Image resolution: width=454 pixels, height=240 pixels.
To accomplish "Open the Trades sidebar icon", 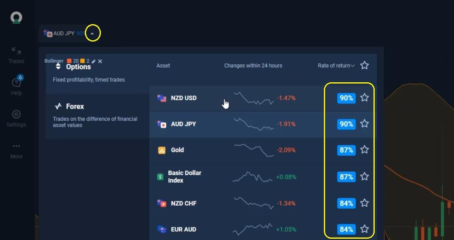I will [16, 55].
